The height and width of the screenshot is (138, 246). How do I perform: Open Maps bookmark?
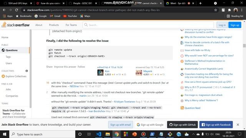(x=85, y=16)
